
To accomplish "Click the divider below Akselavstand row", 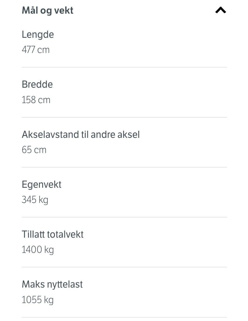I will pyautogui.click(x=124, y=167).
